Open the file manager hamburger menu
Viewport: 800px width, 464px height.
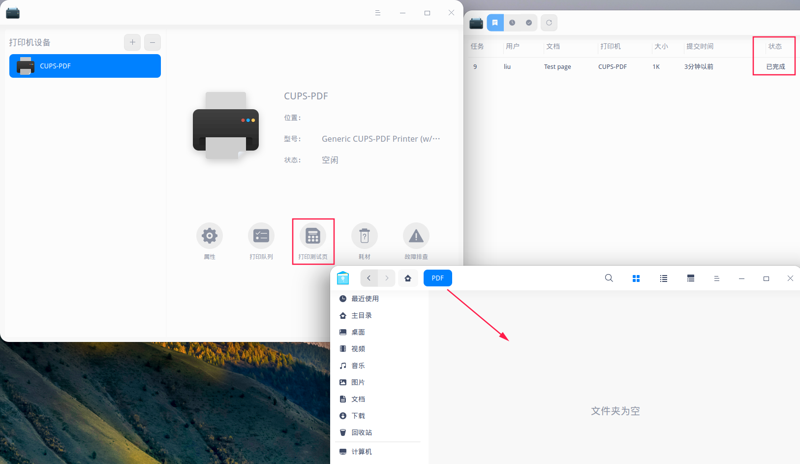click(x=717, y=278)
